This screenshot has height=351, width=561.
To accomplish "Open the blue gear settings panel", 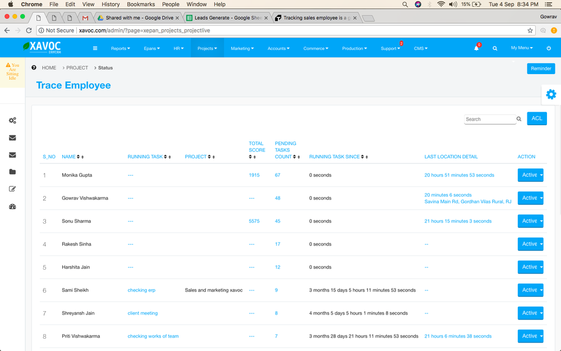I will tap(551, 94).
